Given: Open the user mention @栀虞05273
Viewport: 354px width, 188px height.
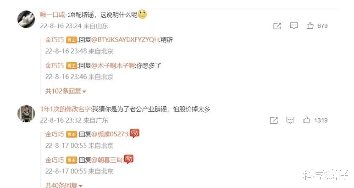Looking at the screenshot, I should pyautogui.click(x=110, y=134).
